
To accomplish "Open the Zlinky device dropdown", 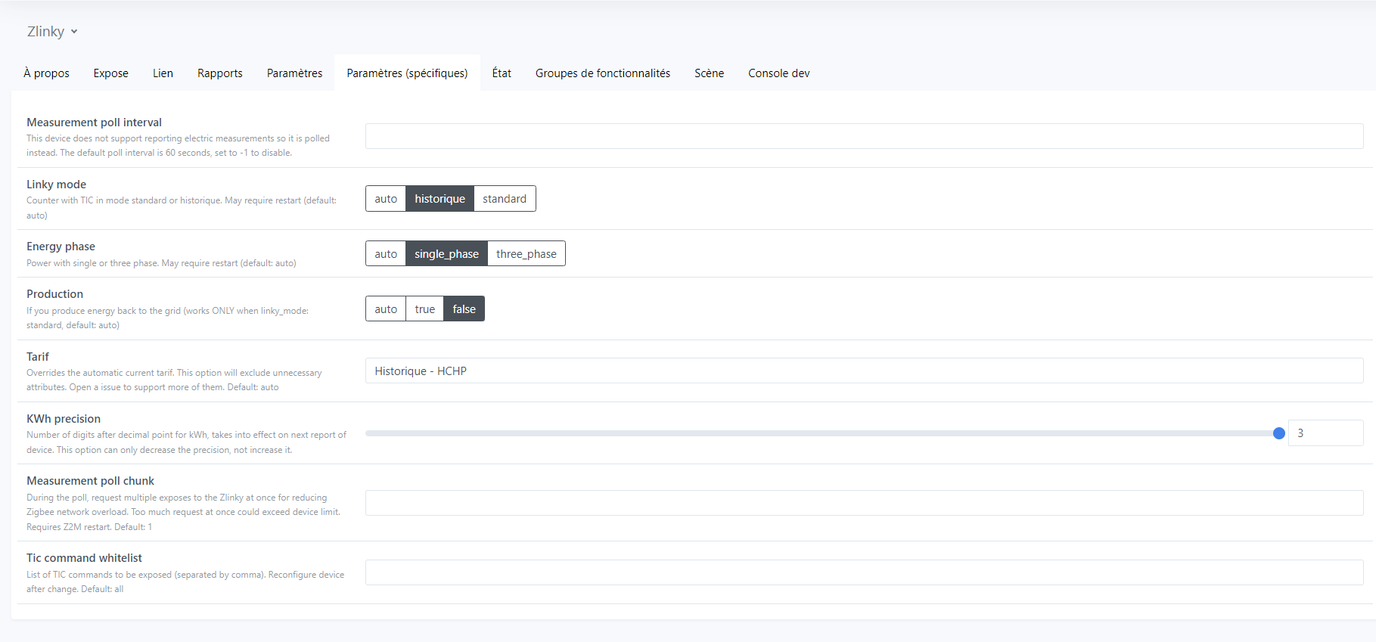I will [x=52, y=32].
